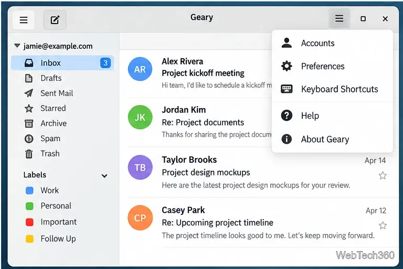This screenshot has height=269, width=403.
Task: Star the Casey Park email
Action: pyautogui.click(x=383, y=225)
